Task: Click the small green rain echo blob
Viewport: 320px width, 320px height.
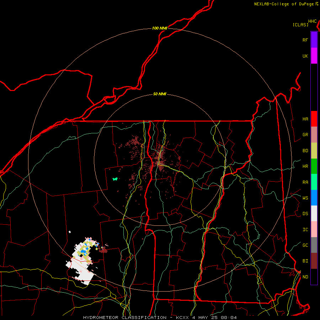Action: (115, 179)
